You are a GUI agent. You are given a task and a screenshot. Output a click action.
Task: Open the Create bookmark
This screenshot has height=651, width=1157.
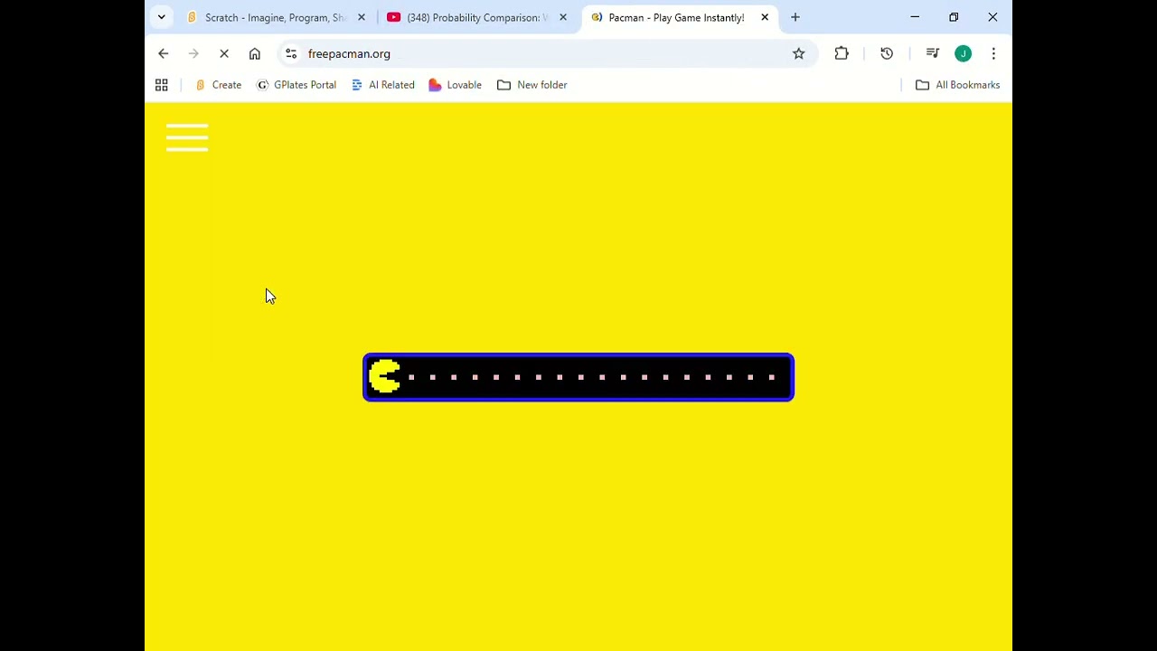click(219, 85)
